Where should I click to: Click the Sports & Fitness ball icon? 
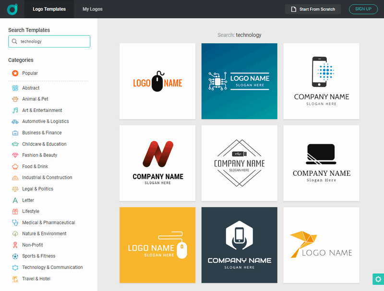click(15, 256)
